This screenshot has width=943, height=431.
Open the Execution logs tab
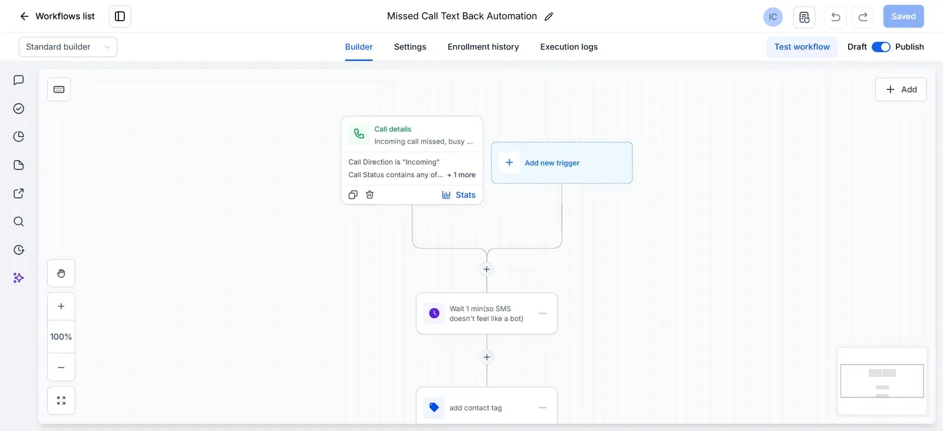[569, 47]
